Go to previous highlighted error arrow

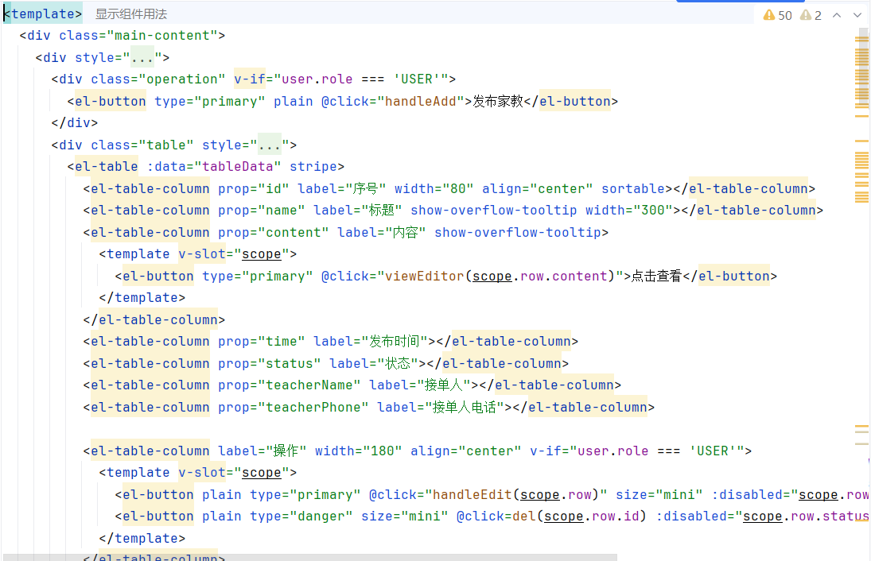(x=837, y=15)
